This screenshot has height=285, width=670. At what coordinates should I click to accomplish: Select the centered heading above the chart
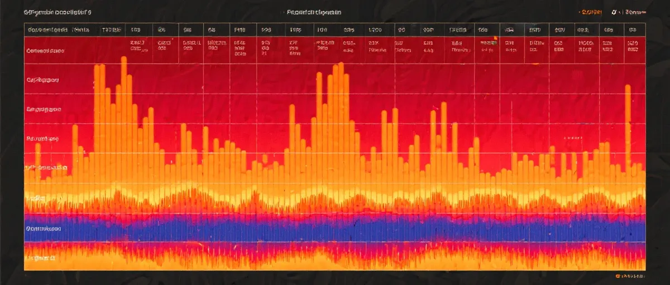tap(313, 12)
